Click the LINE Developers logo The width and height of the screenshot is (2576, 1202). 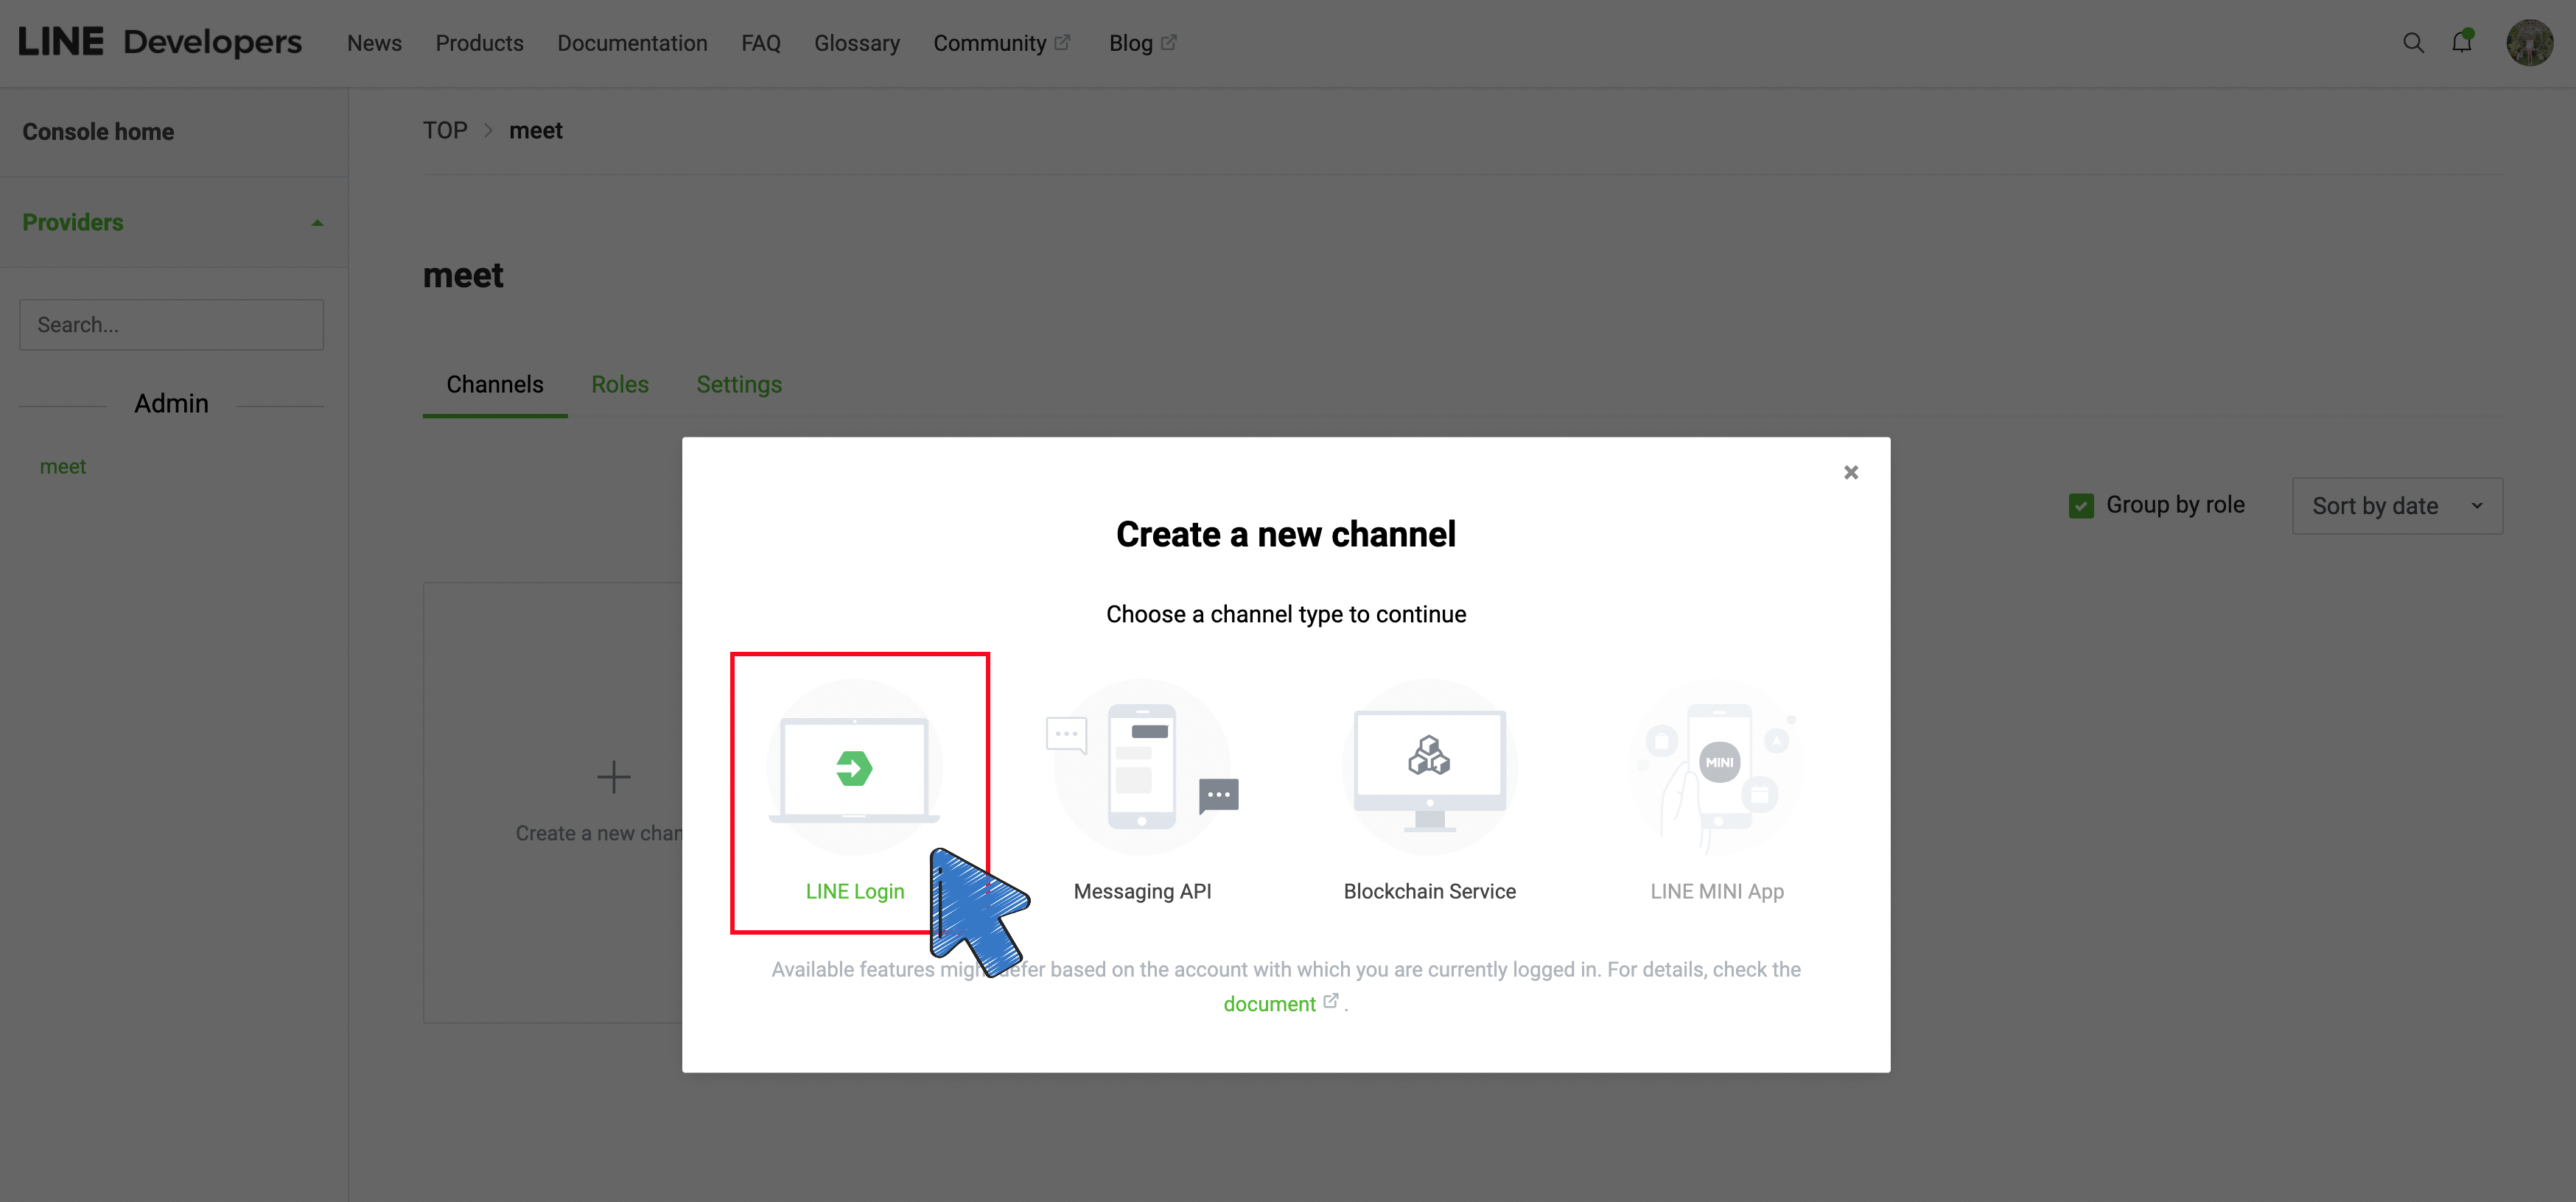pos(160,42)
